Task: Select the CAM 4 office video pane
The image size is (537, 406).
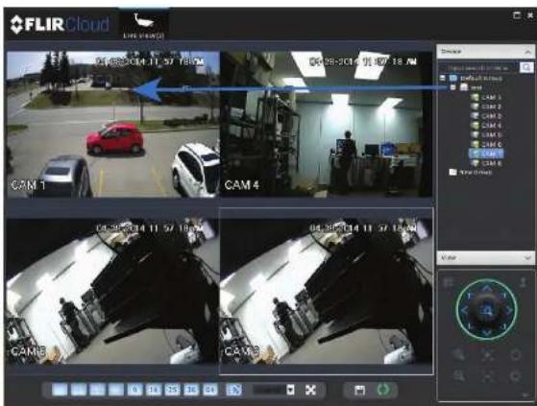Action: [x=326, y=124]
